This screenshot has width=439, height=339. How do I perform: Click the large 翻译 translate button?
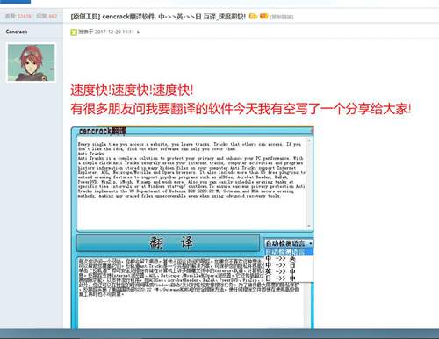point(168,242)
